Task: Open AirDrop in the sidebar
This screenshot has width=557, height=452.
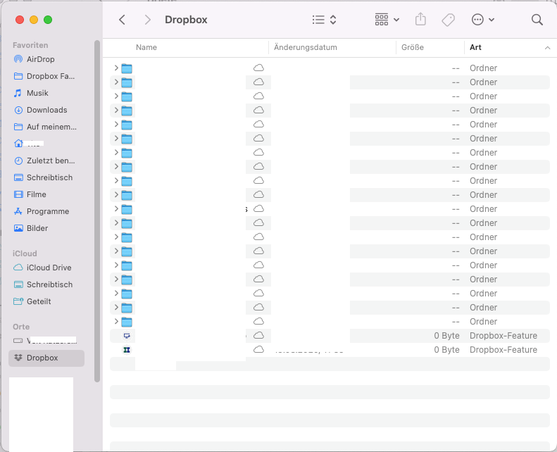Action: 34,59
